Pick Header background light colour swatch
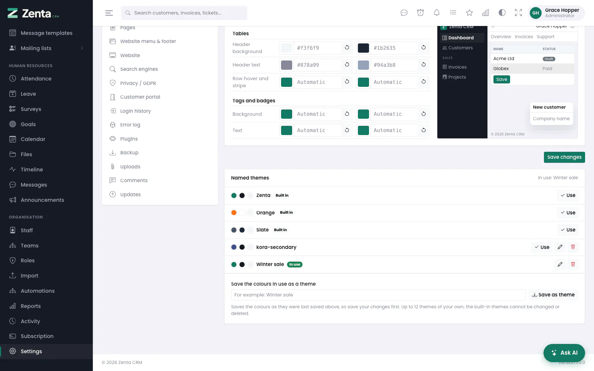The height and width of the screenshot is (371, 594). point(287,48)
